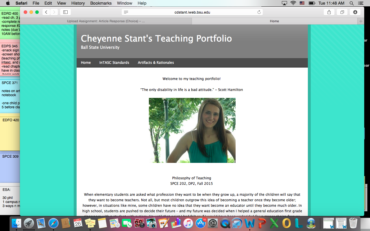The image size is (370, 231).
Task: Open Spotlight search in menu bar
Action: 351,3
